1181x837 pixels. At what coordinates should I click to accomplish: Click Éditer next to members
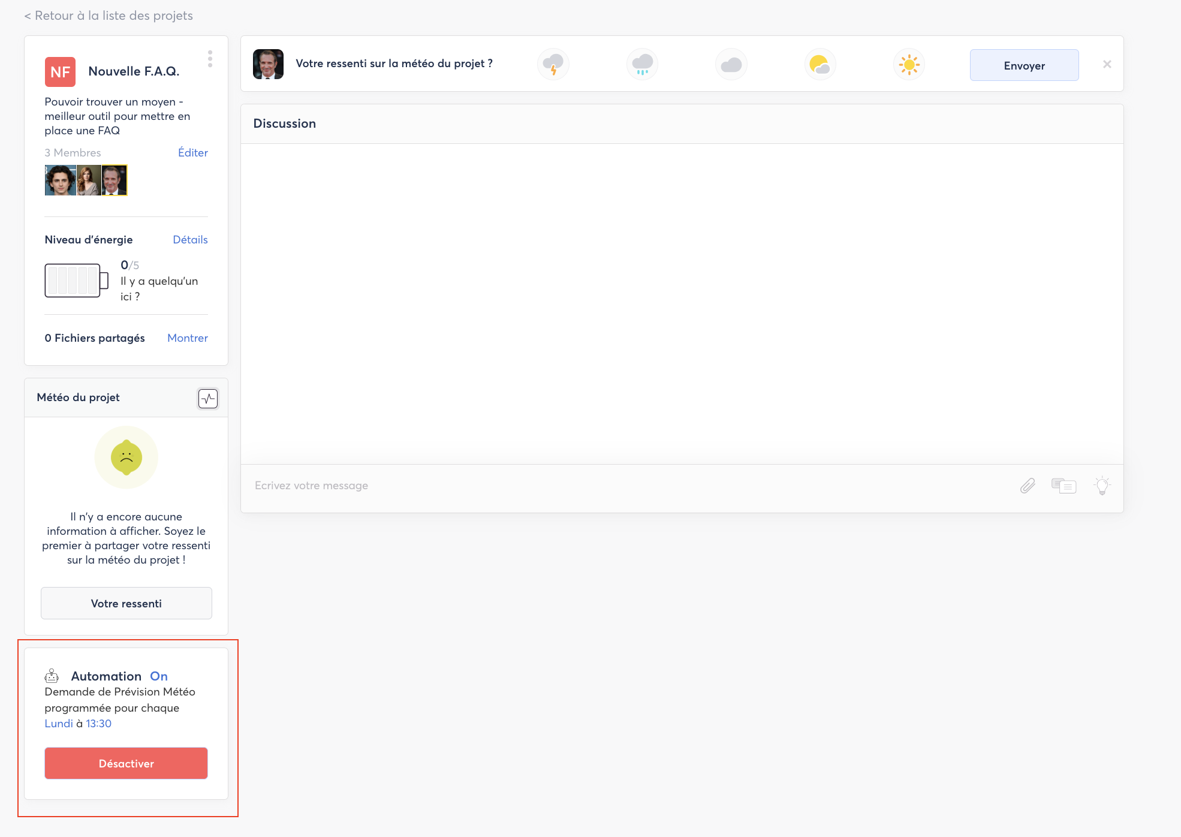tap(192, 152)
